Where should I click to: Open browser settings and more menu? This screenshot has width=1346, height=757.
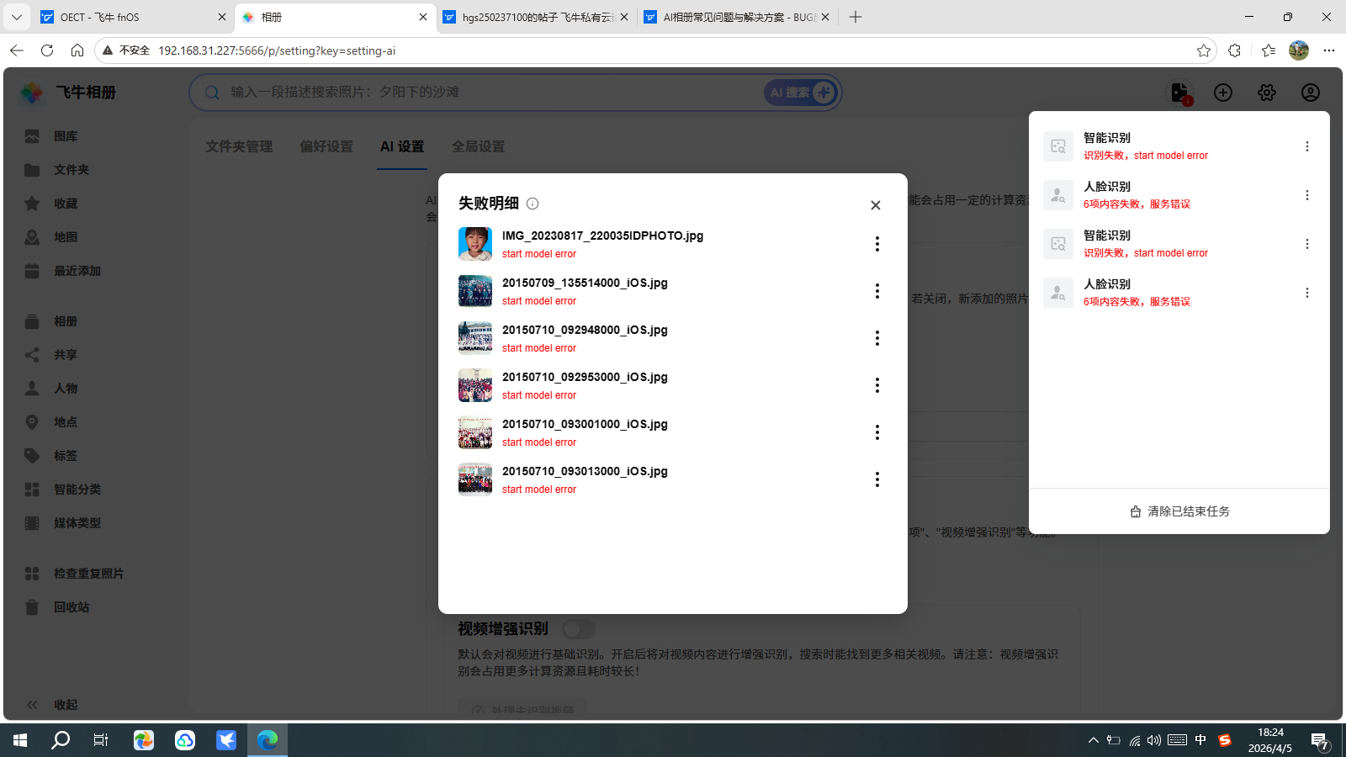1329,50
